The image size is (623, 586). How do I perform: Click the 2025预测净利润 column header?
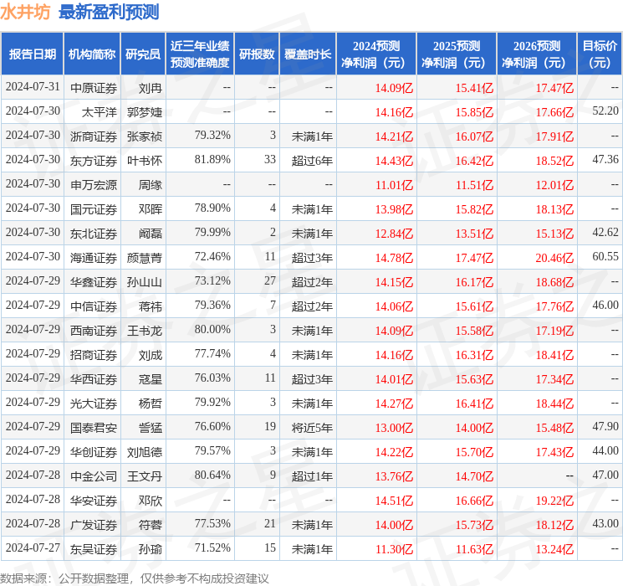[x=457, y=54]
